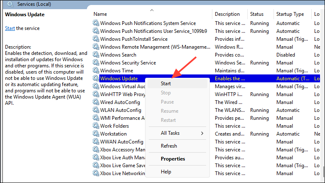Sort by the Name column header
325x183 pixels.
pos(100,14)
